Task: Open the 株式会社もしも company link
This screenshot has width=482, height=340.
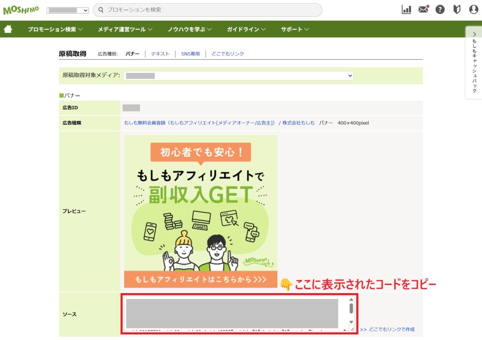Action: point(298,123)
